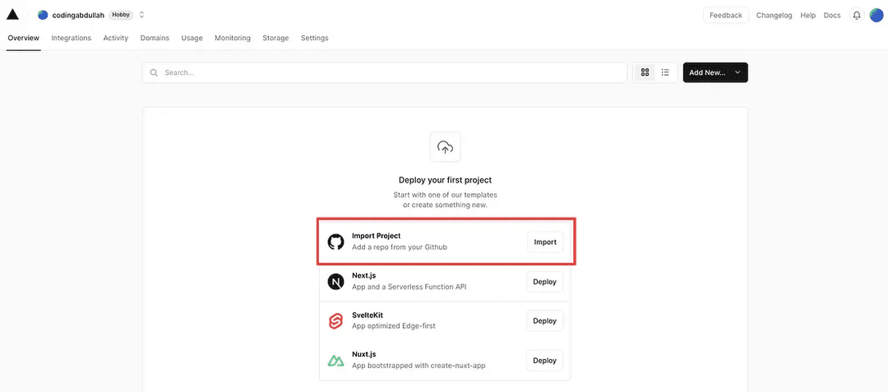Screen dimensions: 888x392
Task: Click the GitHub icon beside Import Project
Action: point(335,242)
